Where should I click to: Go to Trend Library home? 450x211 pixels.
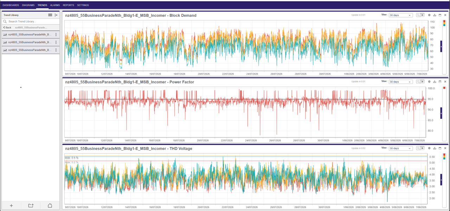pyautogui.click(x=50, y=205)
